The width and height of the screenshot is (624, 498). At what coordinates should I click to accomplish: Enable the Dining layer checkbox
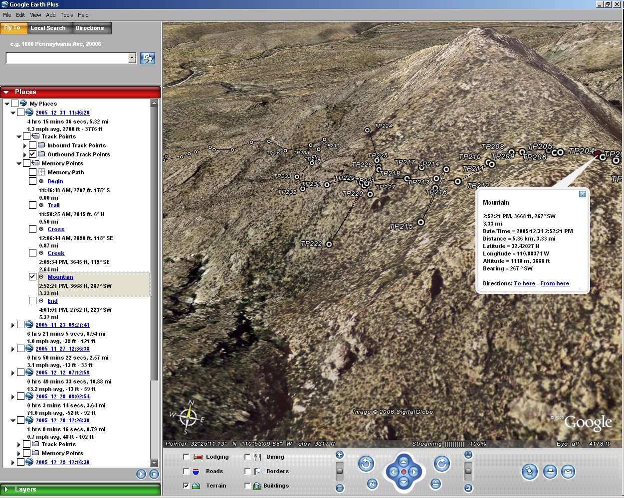click(x=247, y=457)
